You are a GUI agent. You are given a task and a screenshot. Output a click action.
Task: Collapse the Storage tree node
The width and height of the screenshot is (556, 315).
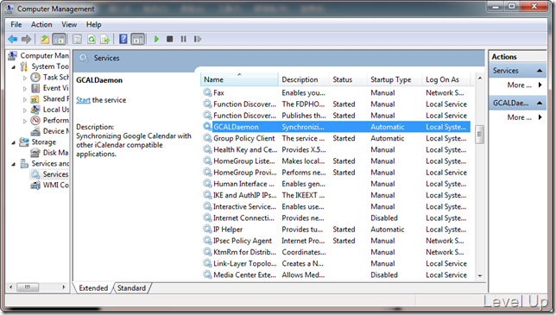pos(14,142)
